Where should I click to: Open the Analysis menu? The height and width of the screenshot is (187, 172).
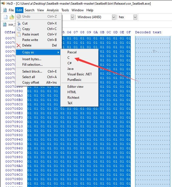coord(53,10)
